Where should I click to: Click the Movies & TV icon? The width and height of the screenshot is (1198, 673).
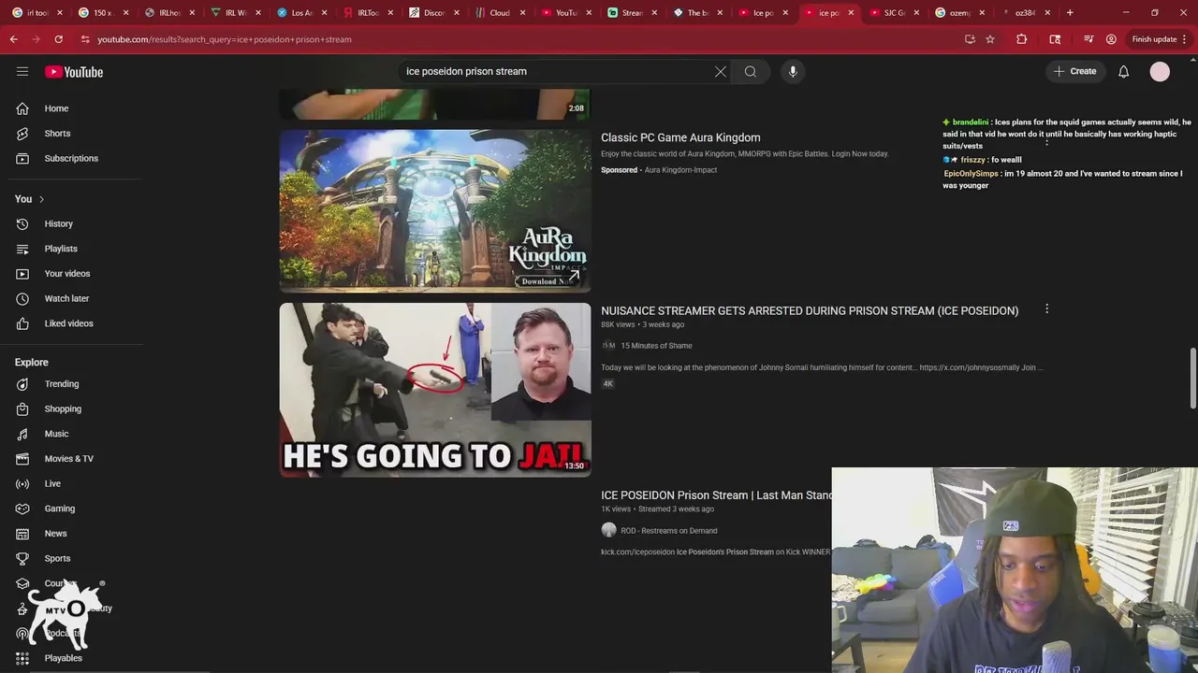pos(22,459)
